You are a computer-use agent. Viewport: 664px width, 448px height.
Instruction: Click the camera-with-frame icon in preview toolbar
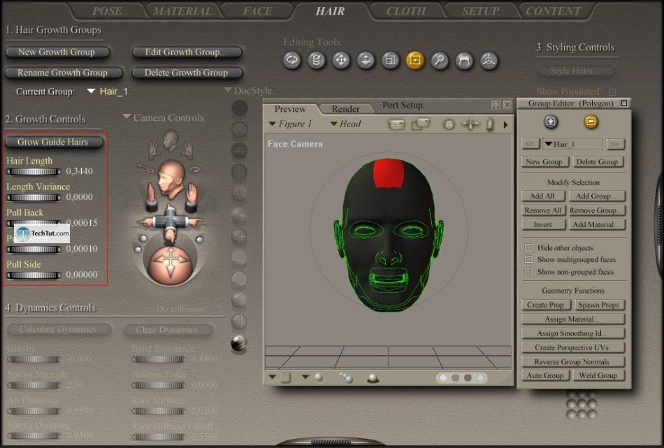(x=420, y=124)
